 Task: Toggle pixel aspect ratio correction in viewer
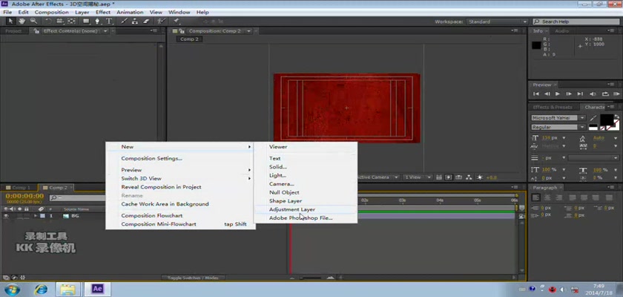pyautogui.click(x=438, y=177)
